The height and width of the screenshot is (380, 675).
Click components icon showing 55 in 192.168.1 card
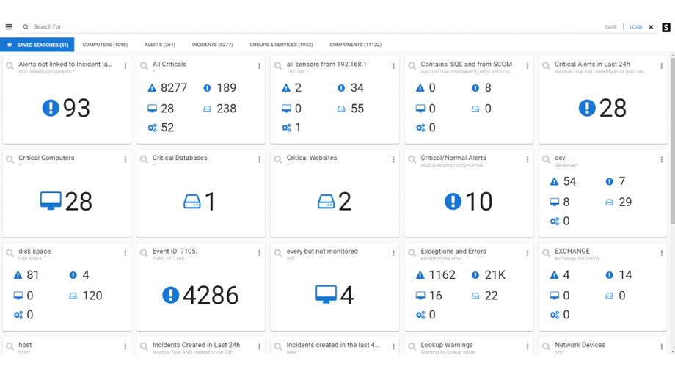(x=341, y=109)
